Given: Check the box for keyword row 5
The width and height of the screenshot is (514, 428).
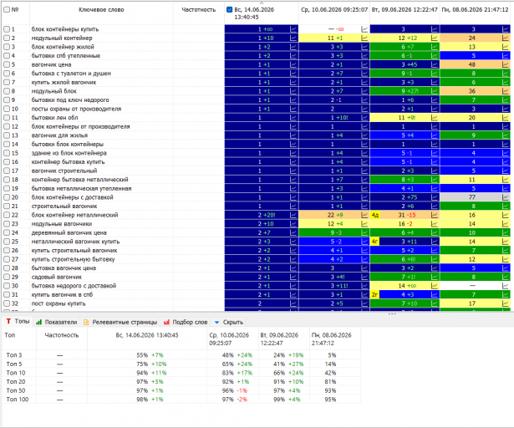Looking at the screenshot, I should [7, 64].
